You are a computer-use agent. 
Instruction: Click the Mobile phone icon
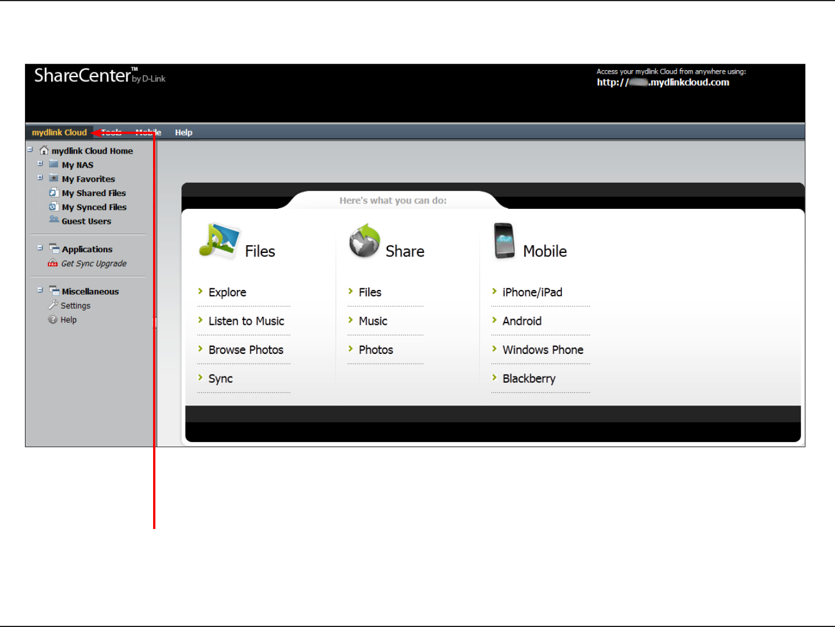point(504,240)
